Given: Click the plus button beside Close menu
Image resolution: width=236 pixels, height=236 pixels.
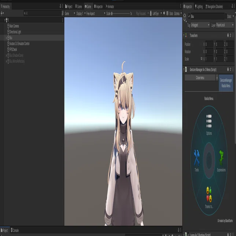Looking at the screenshot, I should tap(217, 78).
